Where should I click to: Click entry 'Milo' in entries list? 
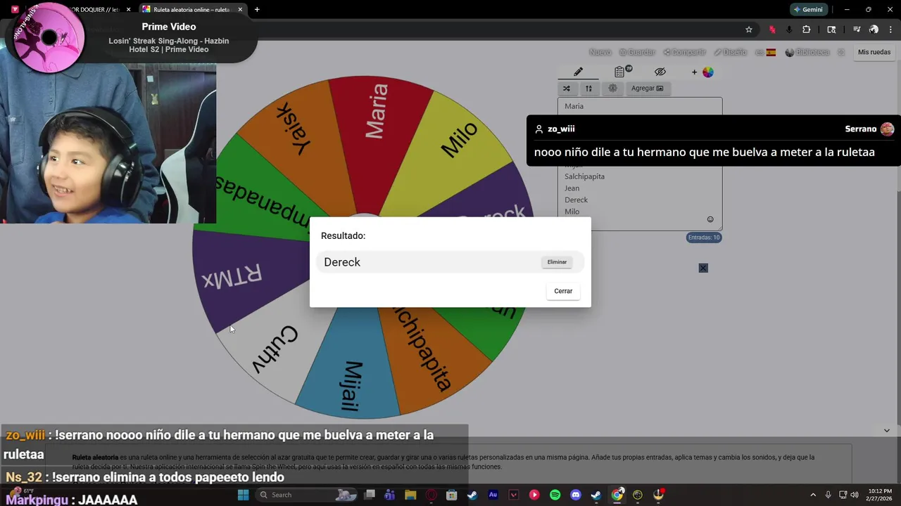click(x=572, y=212)
